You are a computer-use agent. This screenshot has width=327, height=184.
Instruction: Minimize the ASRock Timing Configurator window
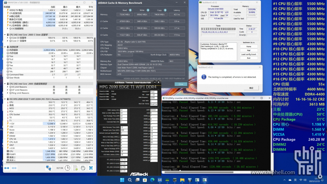tap(155, 82)
